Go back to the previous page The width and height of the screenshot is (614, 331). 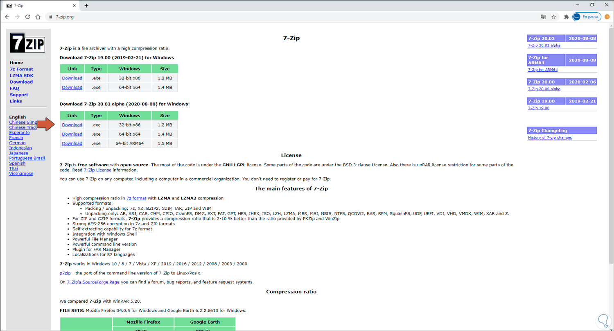7,17
